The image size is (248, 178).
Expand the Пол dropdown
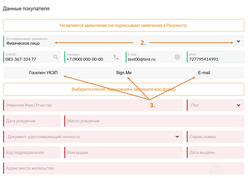(216, 105)
